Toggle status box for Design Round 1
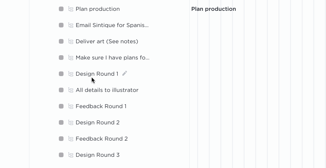326x168 pixels. 61,74
